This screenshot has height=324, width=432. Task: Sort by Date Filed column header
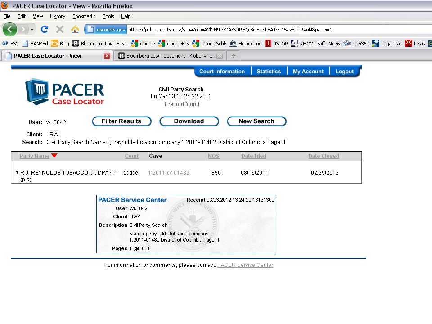[x=254, y=156]
